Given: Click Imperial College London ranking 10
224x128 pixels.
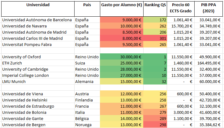Looking at the screenshot, I should click(155, 75).
